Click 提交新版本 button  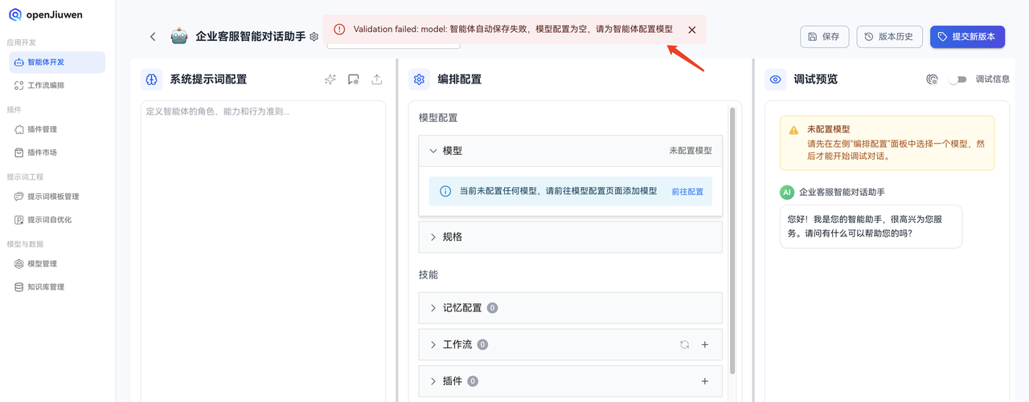pos(967,36)
